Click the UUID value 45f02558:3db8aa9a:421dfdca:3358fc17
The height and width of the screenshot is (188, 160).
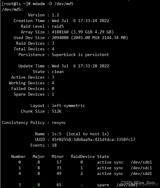pyautogui.click(x=94, y=140)
